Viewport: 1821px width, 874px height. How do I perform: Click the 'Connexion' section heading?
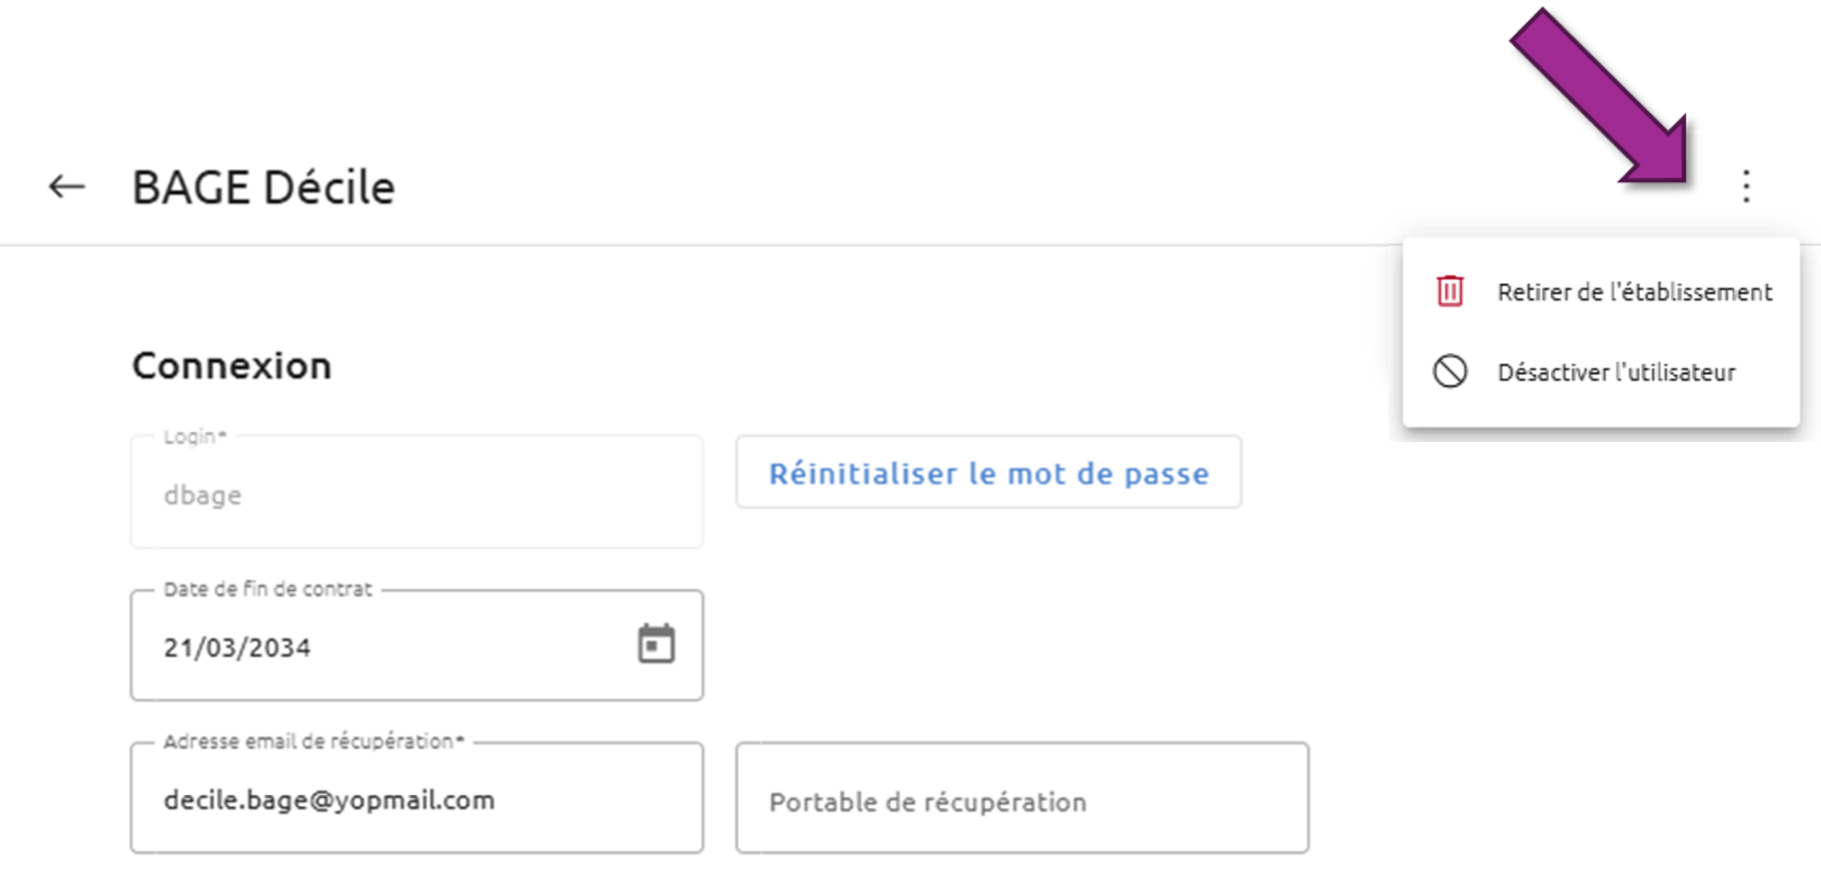coord(232,366)
